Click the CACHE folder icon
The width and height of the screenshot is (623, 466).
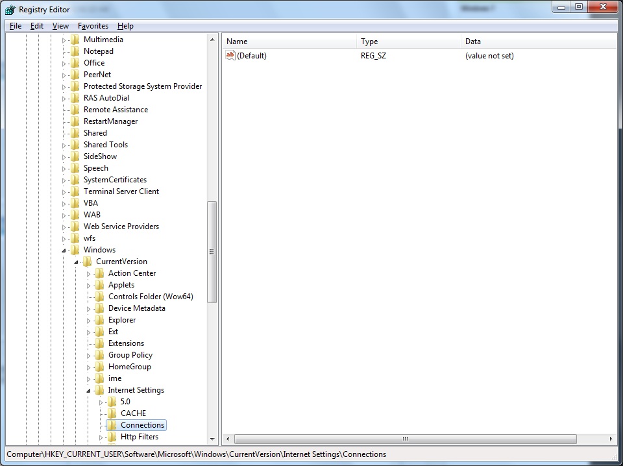[112, 413]
